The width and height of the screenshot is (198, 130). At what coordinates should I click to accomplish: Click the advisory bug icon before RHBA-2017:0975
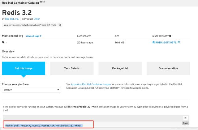point(153,42)
